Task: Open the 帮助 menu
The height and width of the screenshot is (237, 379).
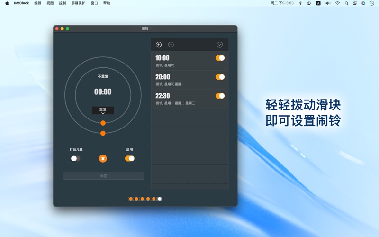Action: 107,3
